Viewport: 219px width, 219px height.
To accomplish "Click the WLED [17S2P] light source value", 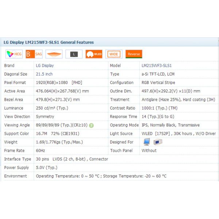I will coord(178,134).
